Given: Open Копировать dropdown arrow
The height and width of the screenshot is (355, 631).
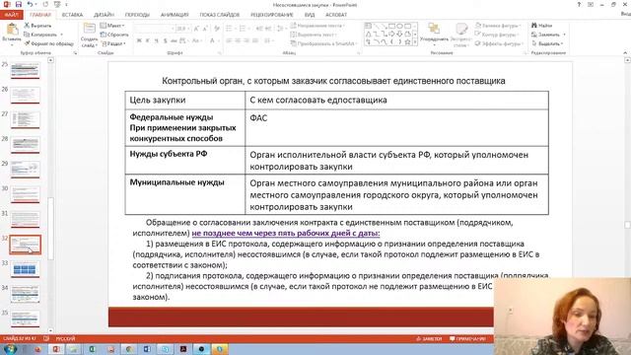Looking at the screenshot, I should pos(61,35).
